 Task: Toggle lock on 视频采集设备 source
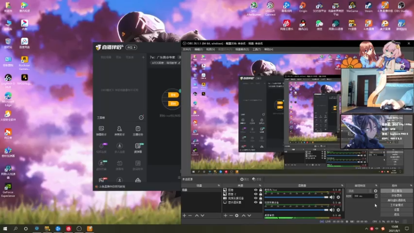pos(261,198)
